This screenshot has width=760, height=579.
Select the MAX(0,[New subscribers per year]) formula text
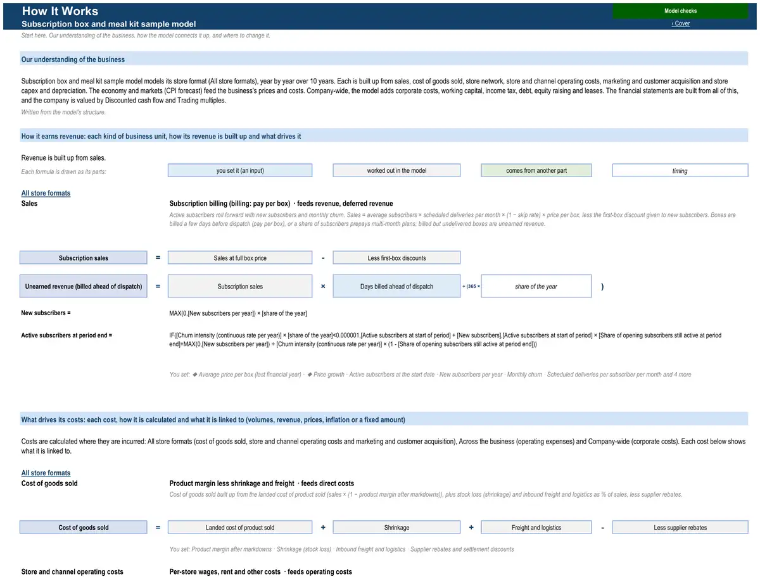click(238, 313)
